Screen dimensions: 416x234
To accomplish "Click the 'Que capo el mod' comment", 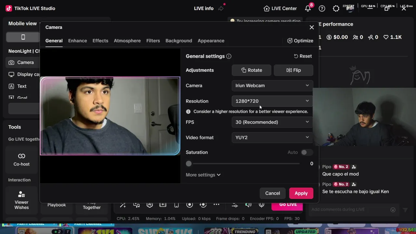I will pyautogui.click(x=340, y=174).
